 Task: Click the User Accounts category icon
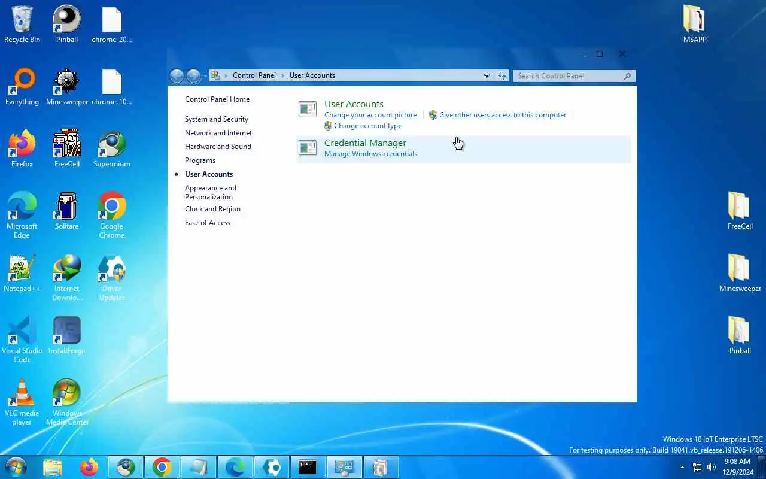[x=308, y=109]
